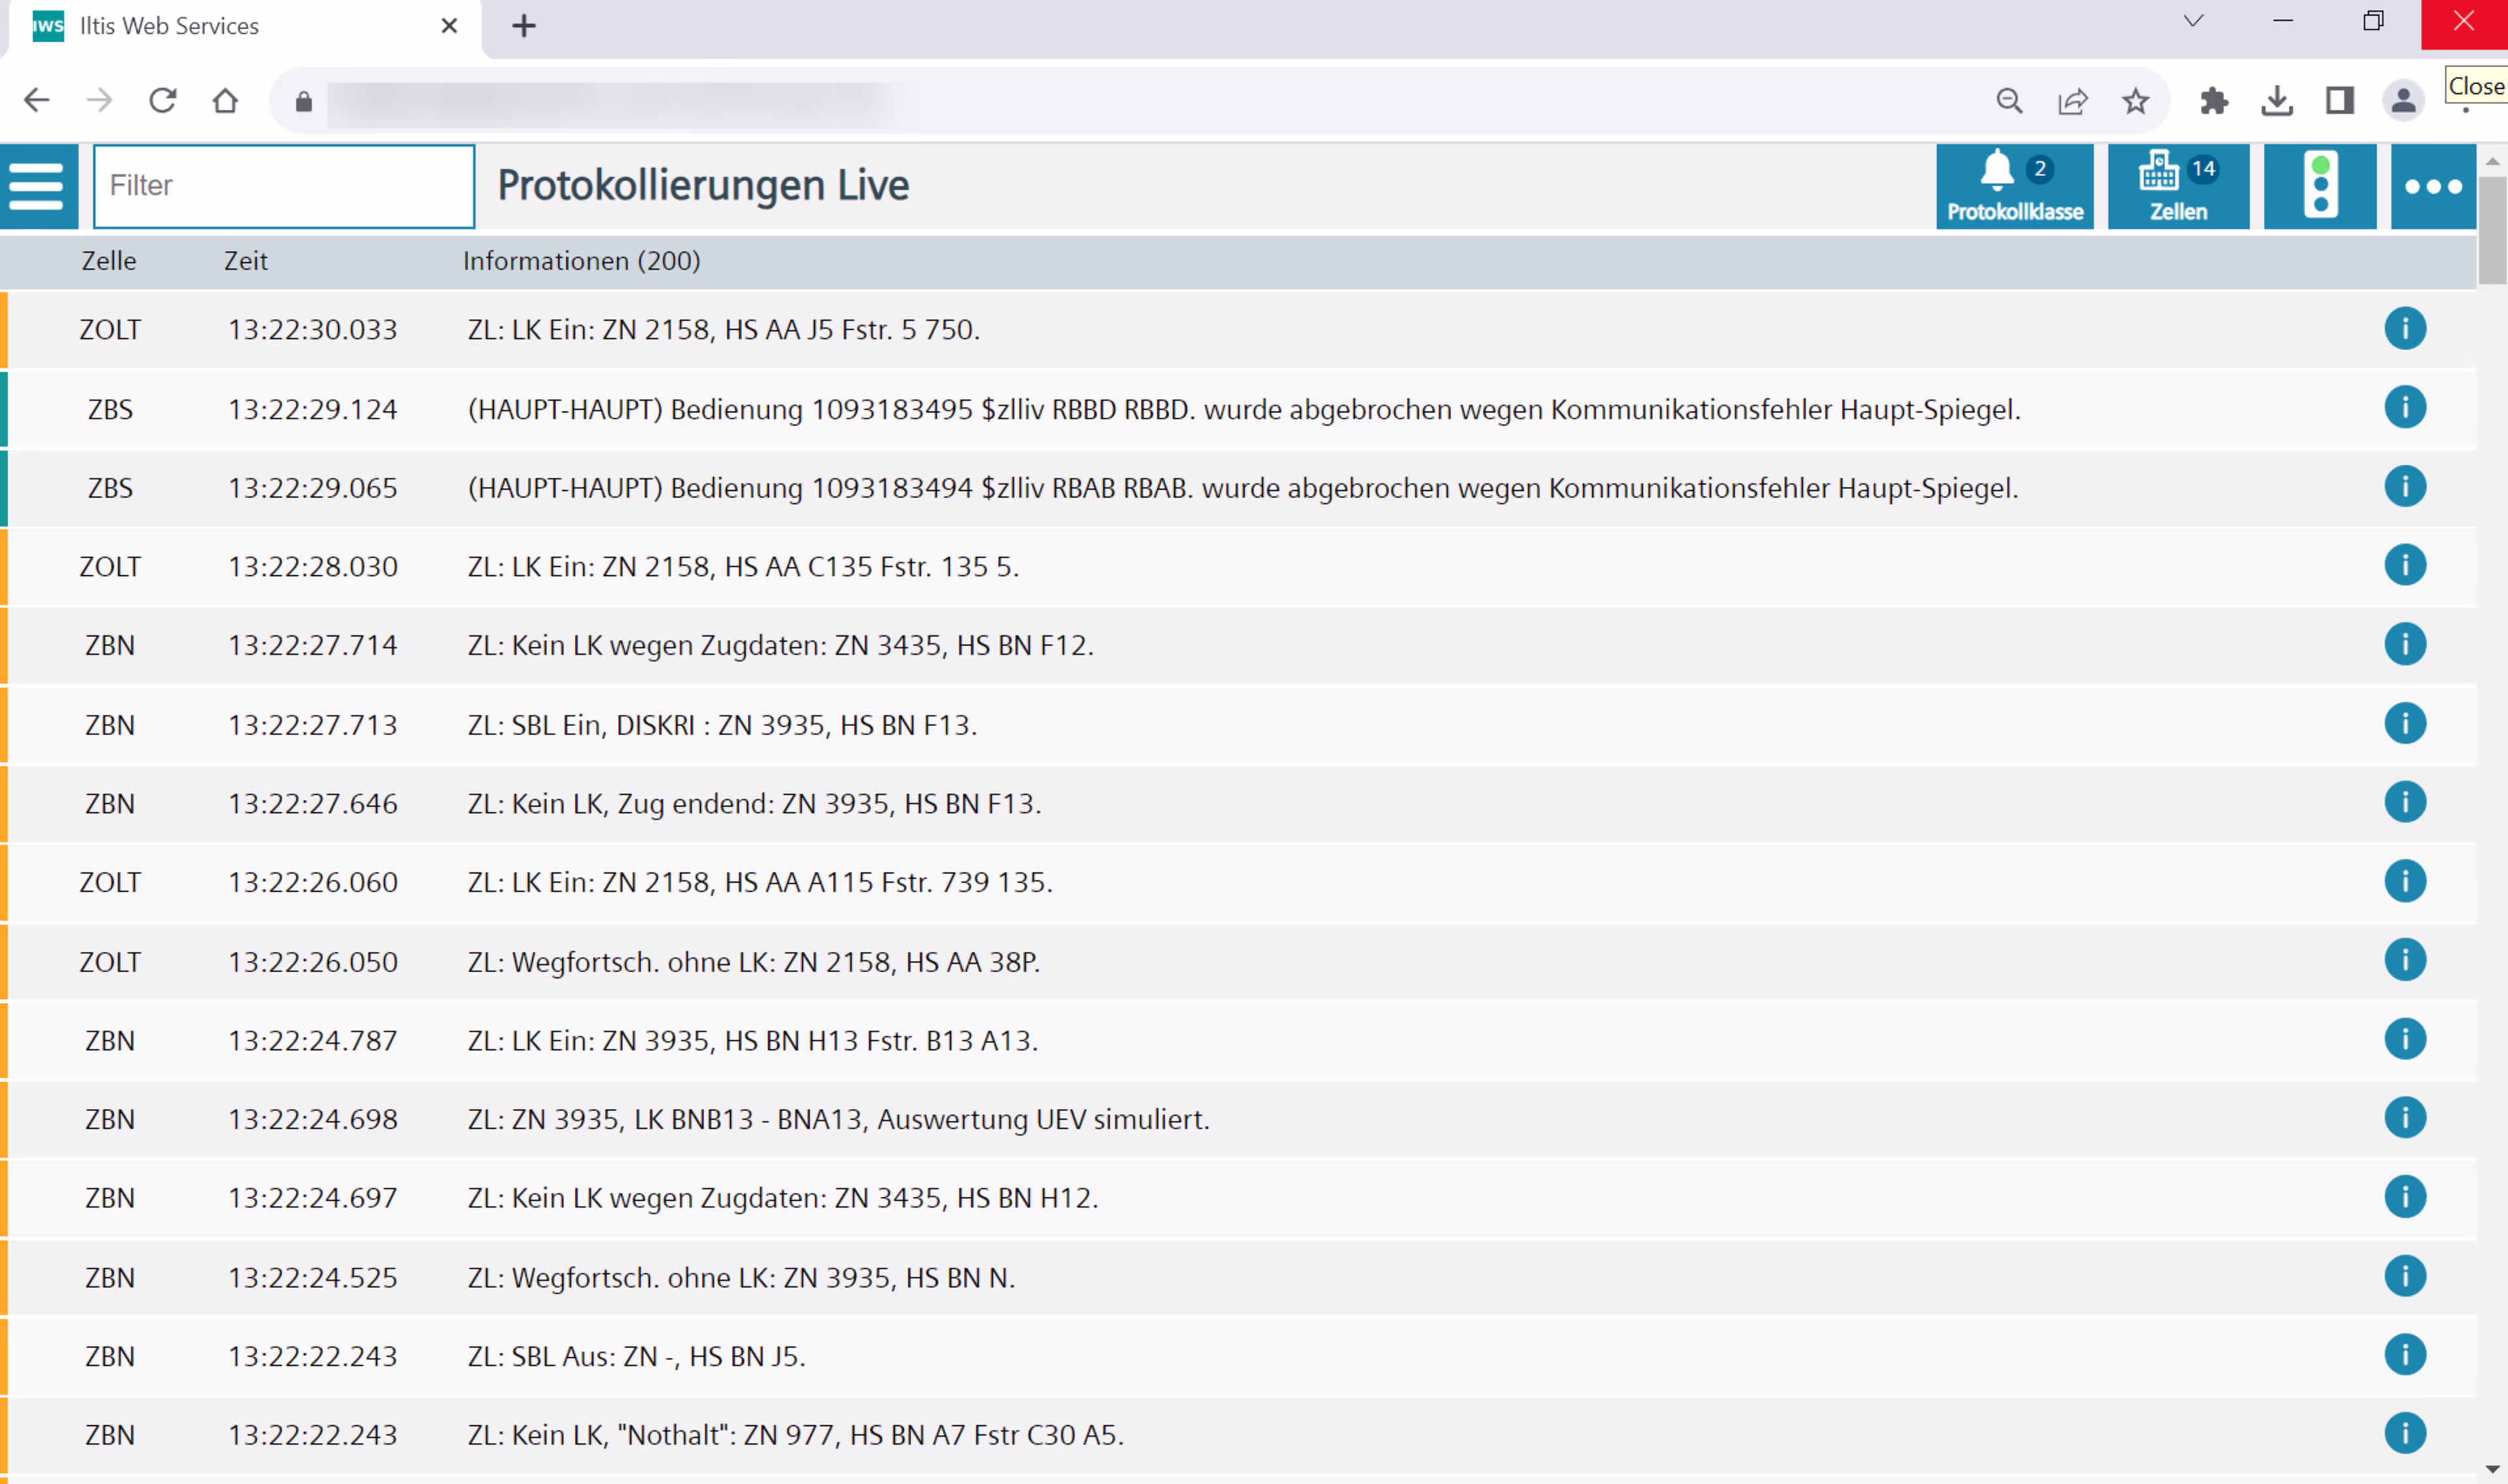Show info for ZBS 13:22:29.124 entry
Image resolution: width=2508 pixels, height=1484 pixels.
coord(2404,408)
